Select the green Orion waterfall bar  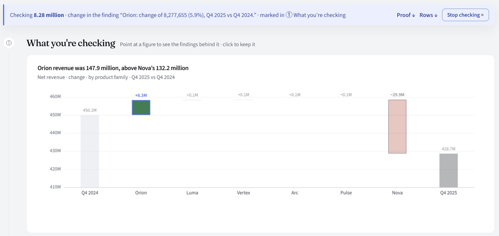click(x=141, y=107)
